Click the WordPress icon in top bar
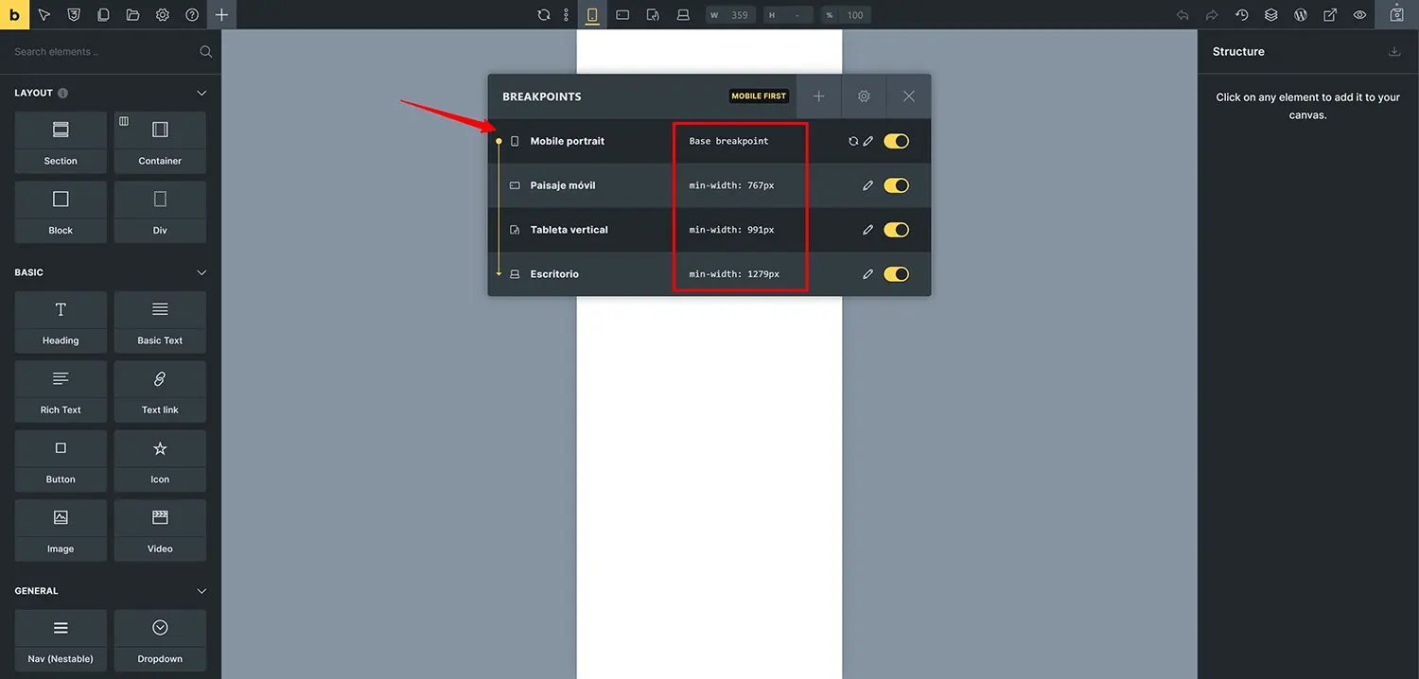 [x=1300, y=14]
